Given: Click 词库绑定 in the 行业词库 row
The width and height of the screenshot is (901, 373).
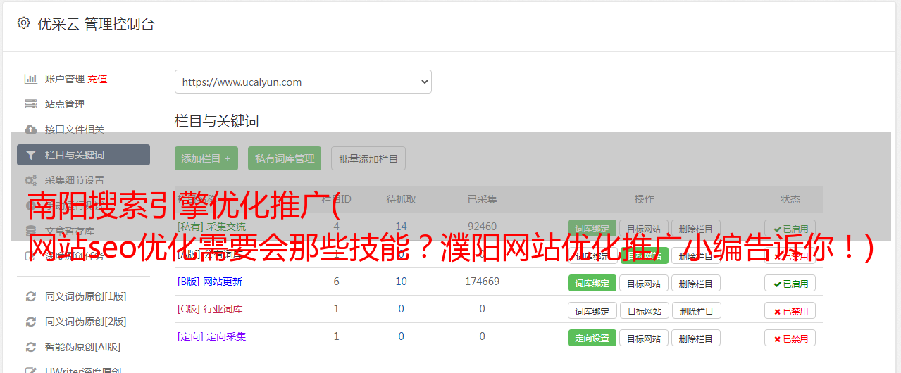Looking at the screenshot, I should (592, 310).
